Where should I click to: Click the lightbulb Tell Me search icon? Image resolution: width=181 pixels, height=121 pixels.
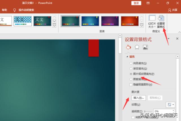[x=15, y=10]
